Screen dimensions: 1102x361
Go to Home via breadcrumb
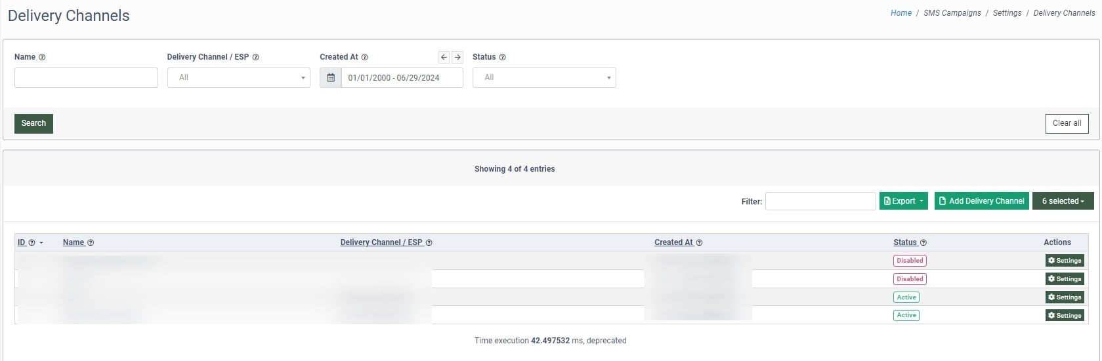(901, 13)
